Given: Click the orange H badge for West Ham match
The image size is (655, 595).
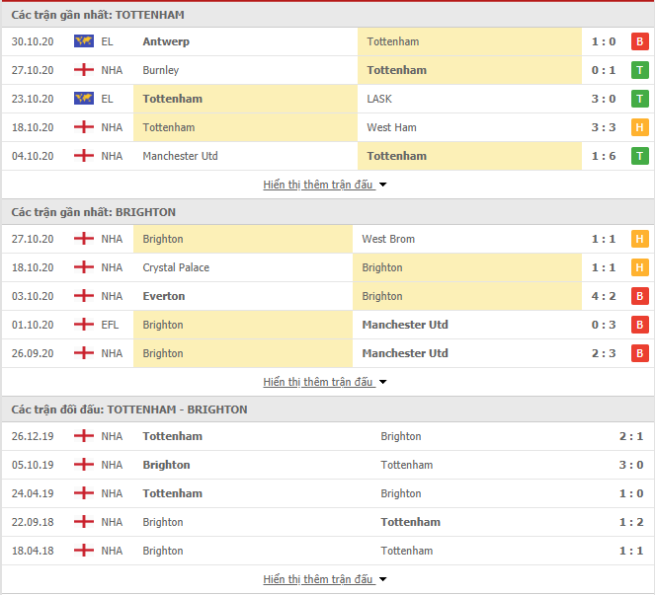Looking at the screenshot, I should tap(639, 127).
